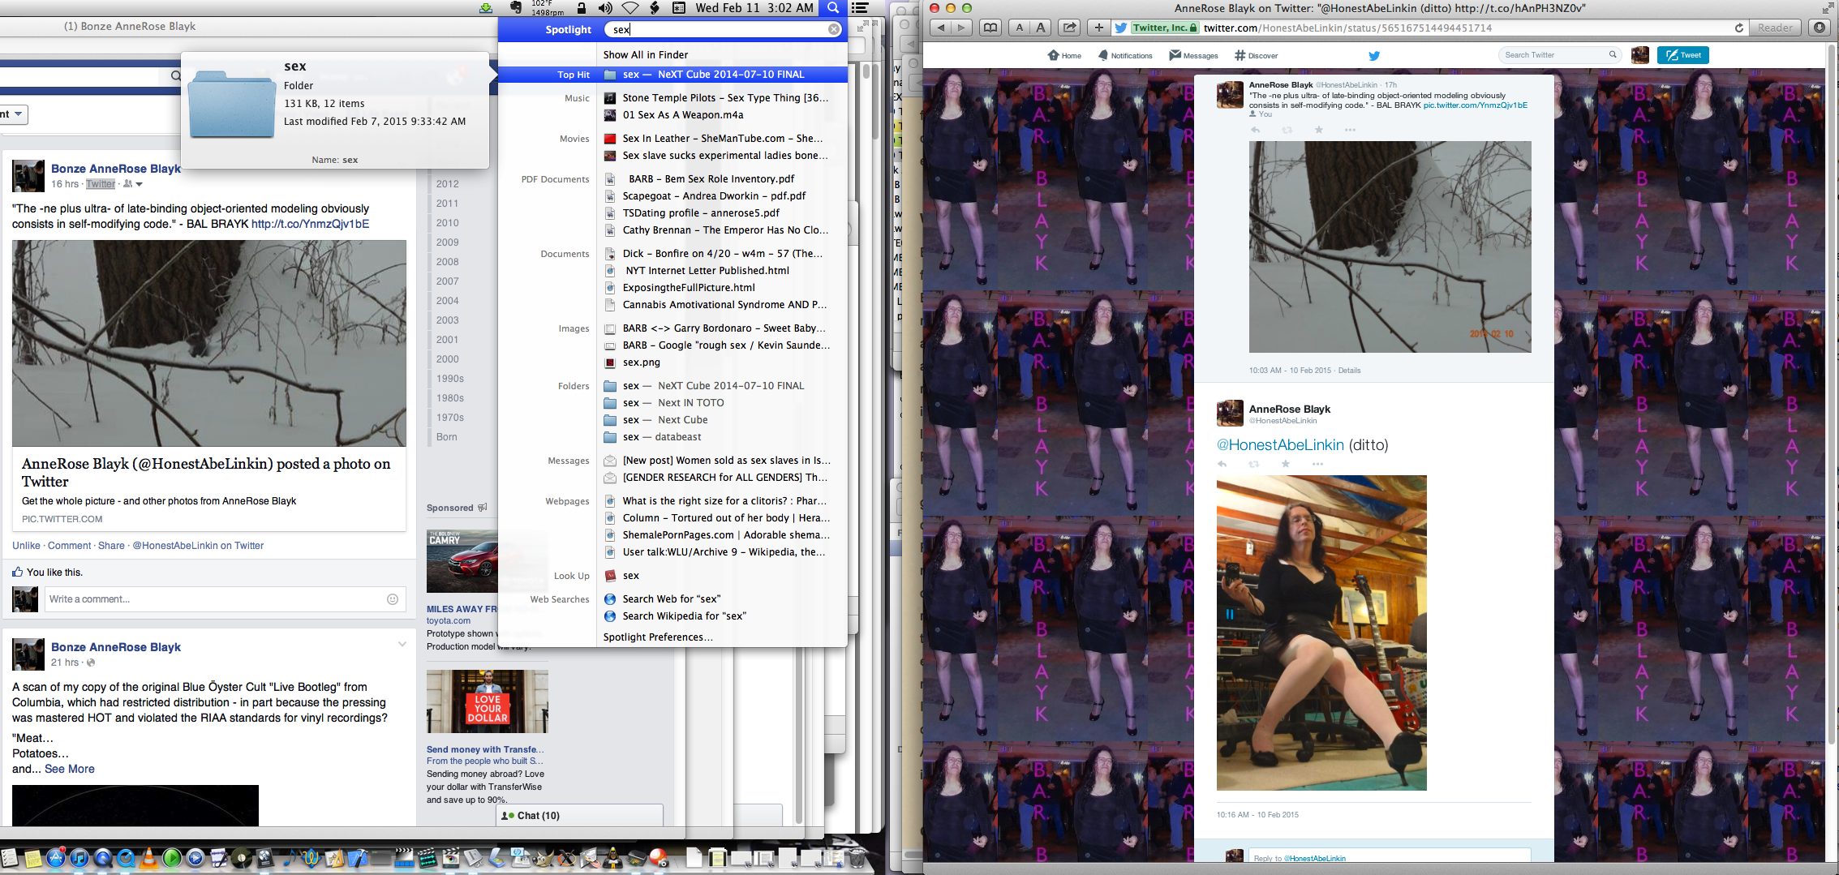The height and width of the screenshot is (875, 1839).
Task: Launch VLC from the Dock
Action: tap(149, 858)
